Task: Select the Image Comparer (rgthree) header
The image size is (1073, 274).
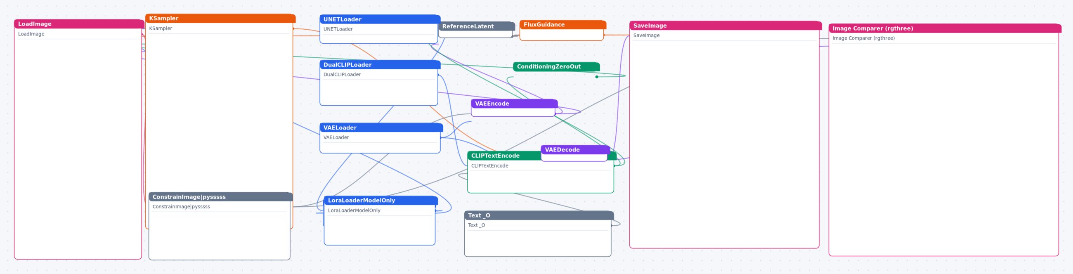Action: point(945,28)
